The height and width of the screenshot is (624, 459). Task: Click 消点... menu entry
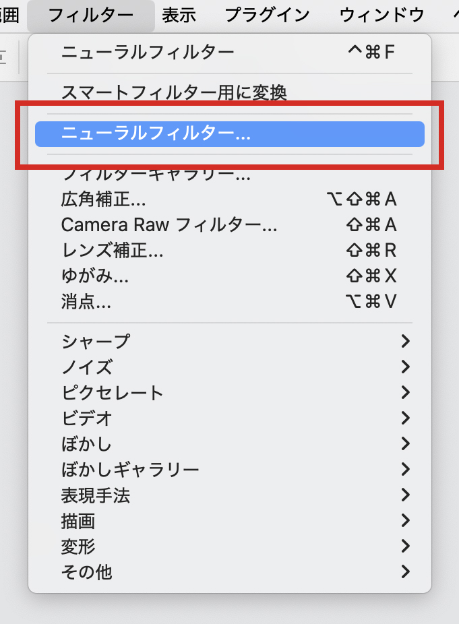pos(86,302)
